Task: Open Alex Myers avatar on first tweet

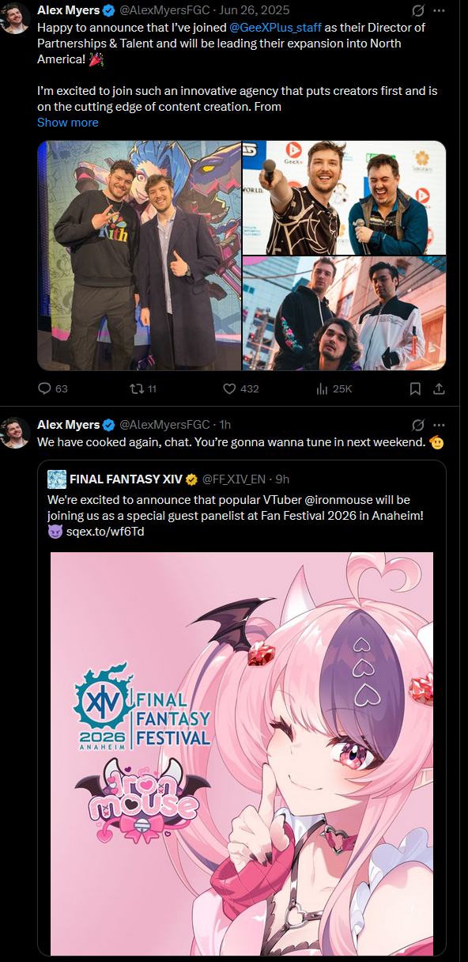Action: [16, 17]
